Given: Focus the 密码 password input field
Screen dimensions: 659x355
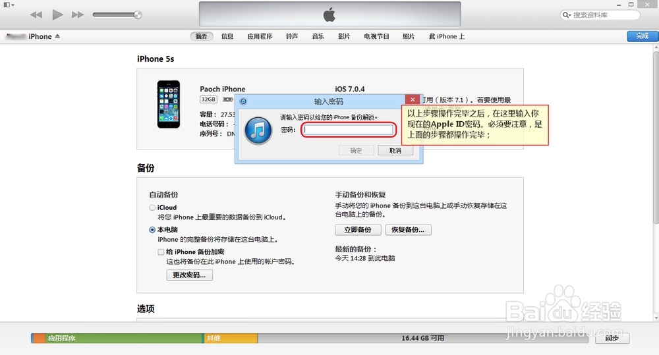Looking at the screenshot, I should (x=349, y=130).
